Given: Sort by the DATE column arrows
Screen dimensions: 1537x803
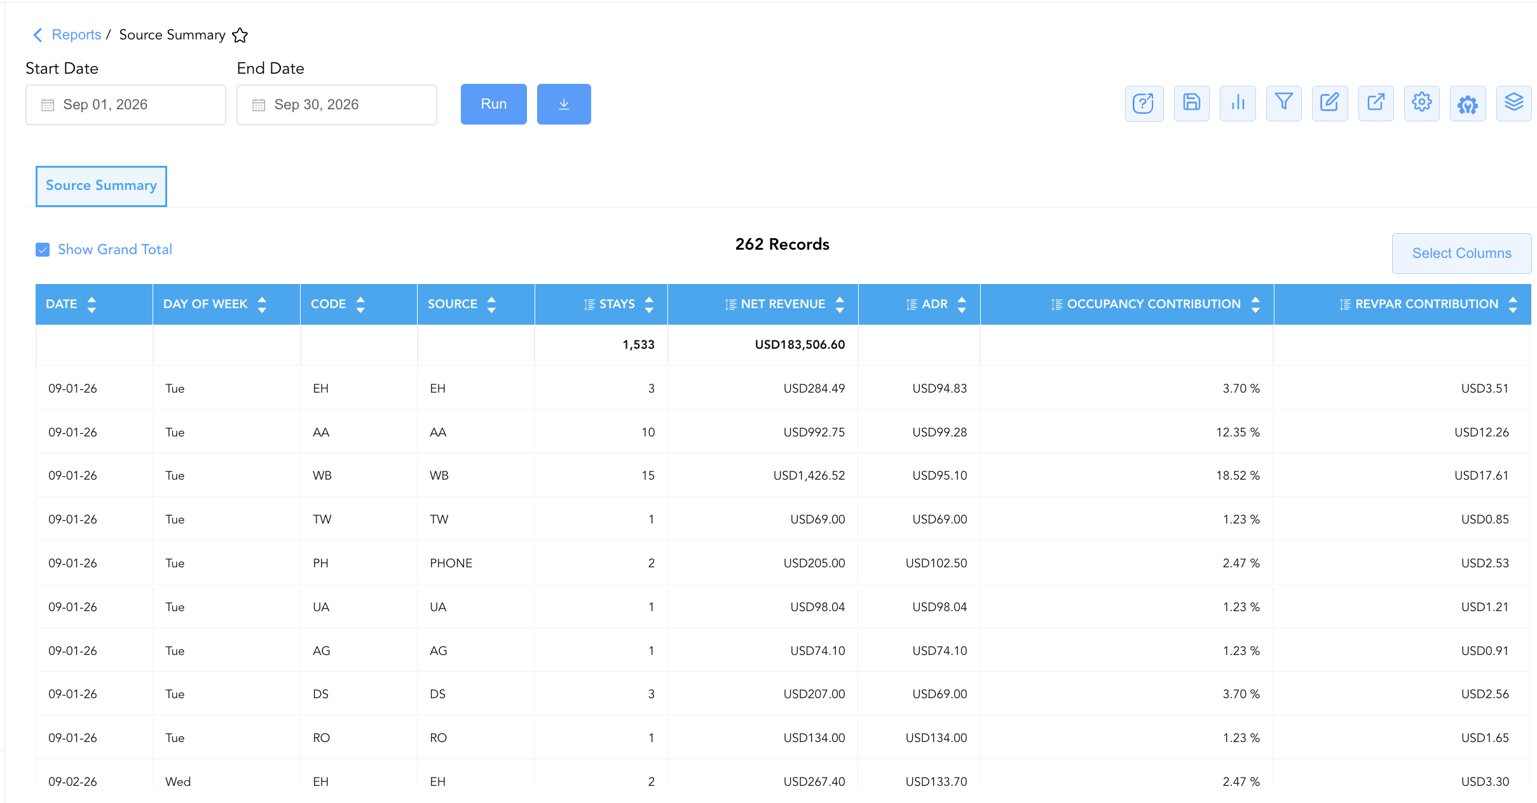Looking at the screenshot, I should pyautogui.click(x=92, y=304).
